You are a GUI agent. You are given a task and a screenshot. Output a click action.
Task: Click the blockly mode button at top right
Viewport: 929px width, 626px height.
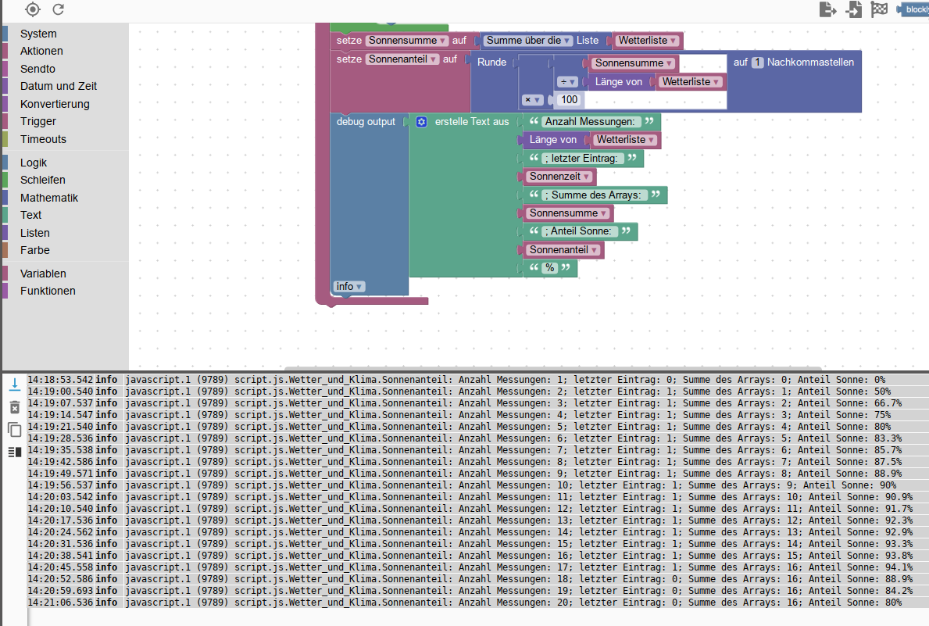tap(913, 9)
